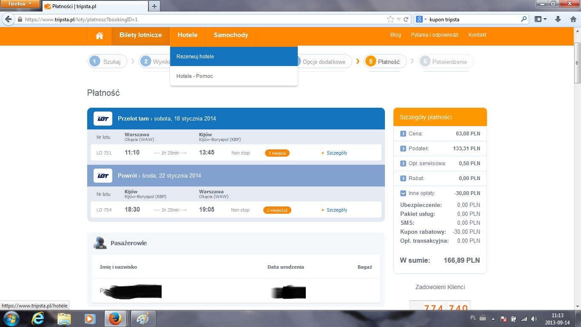Open the Samochody navigation tab
The width and height of the screenshot is (581, 327).
(231, 35)
